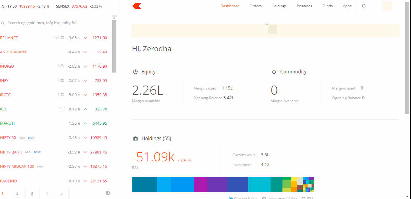Viewport: 411px width, 199px height.
Task: Click the Equity section heading
Action: pos(149,72)
